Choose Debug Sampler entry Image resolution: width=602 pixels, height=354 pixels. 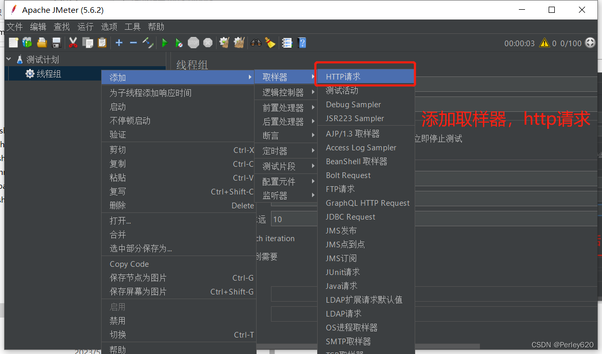click(366, 105)
